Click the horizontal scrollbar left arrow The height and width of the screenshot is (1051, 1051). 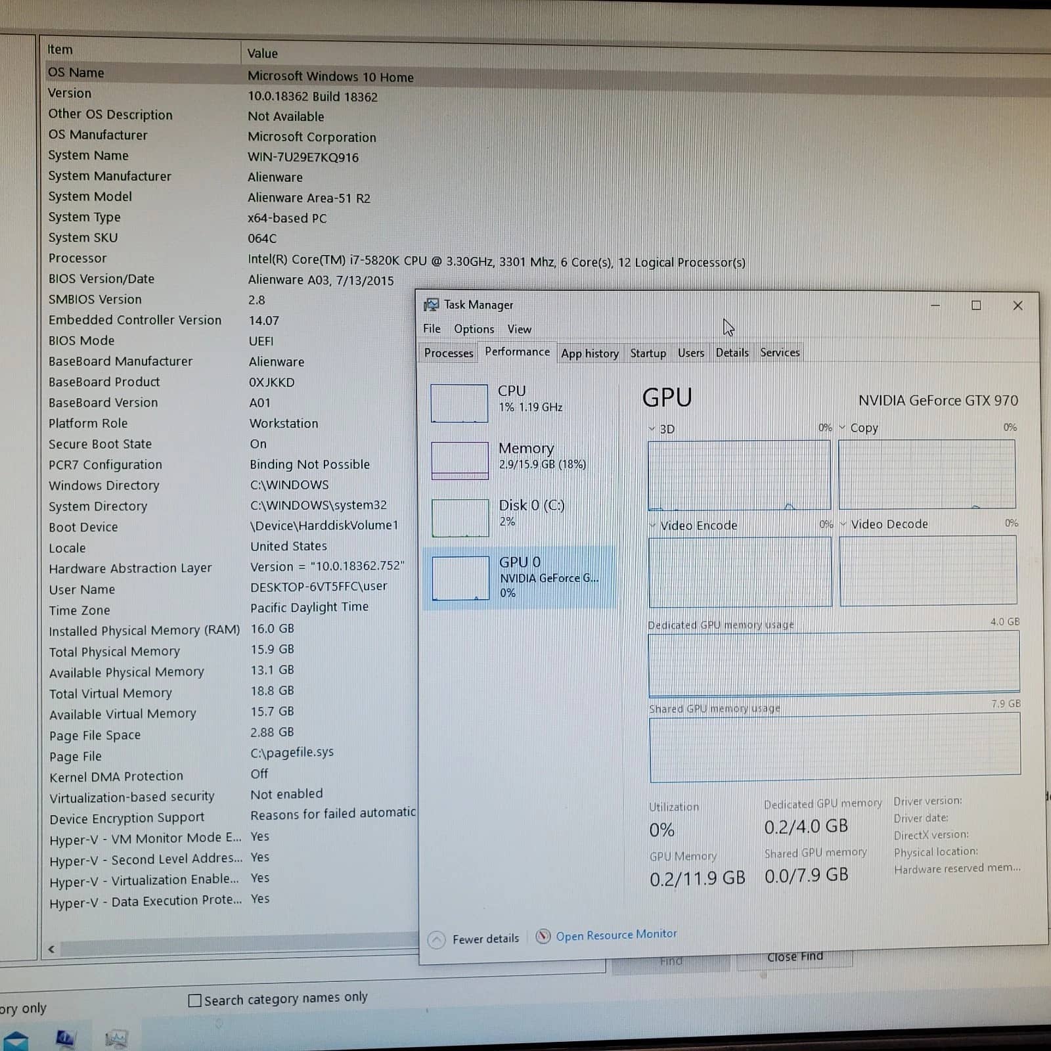(51, 949)
